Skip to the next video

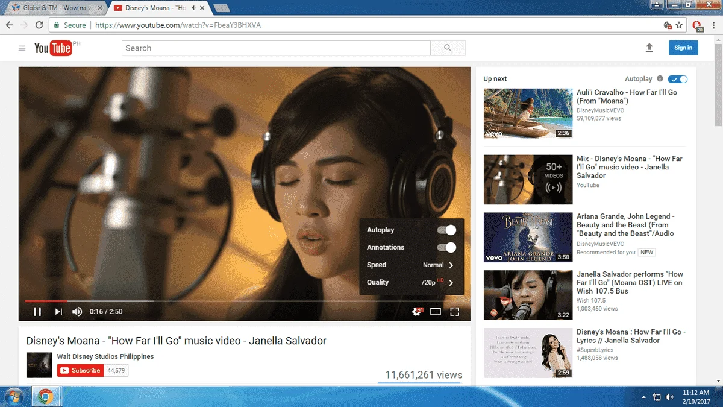coord(58,312)
